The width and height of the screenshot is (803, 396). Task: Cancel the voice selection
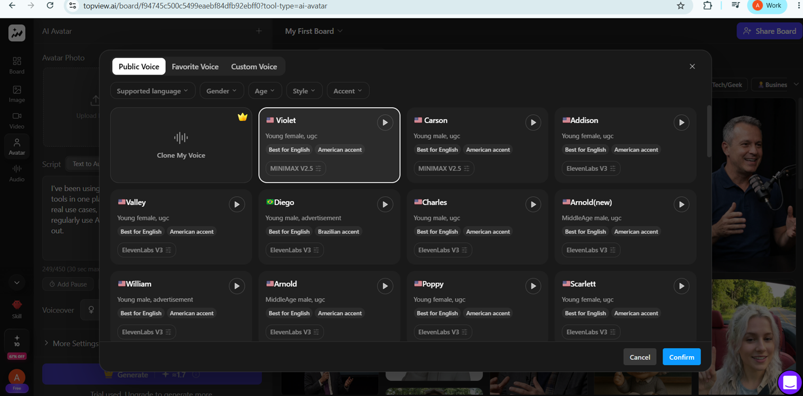[x=640, y=357]
